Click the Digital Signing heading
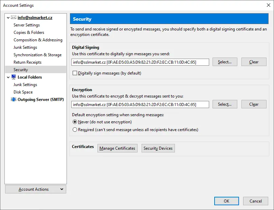 coord(86,47)
